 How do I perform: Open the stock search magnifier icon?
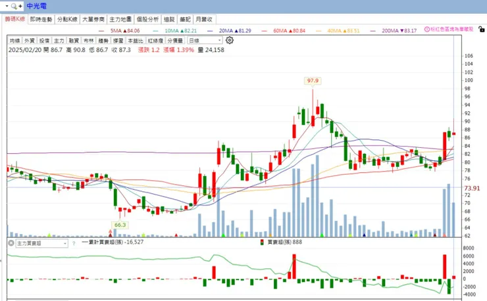click(x=14, y=6)
